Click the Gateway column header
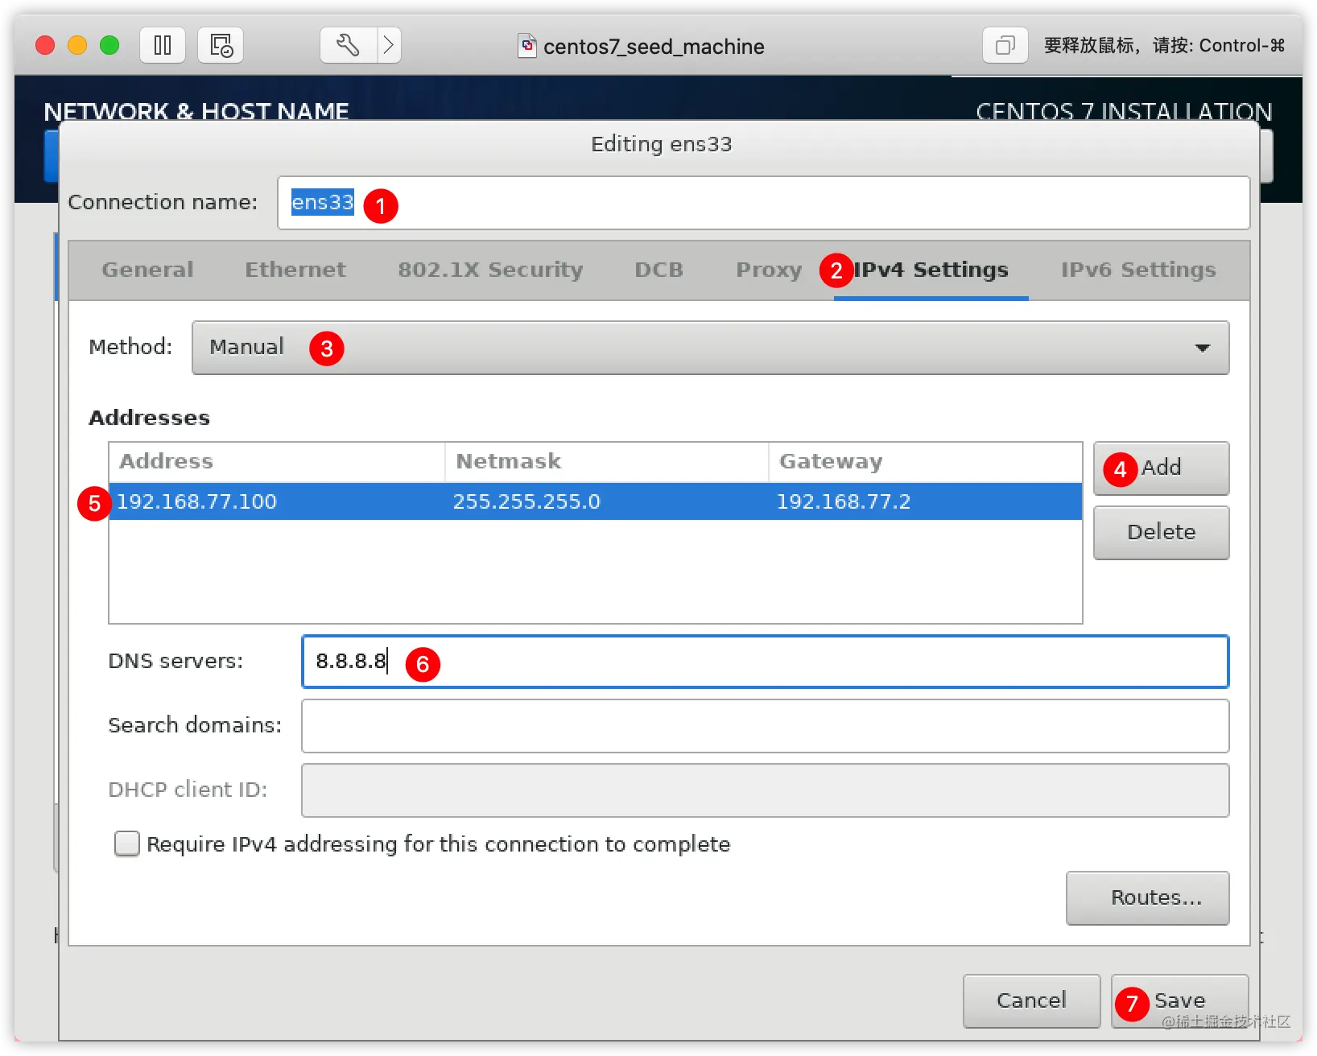The width and height of the screenshot is (1317, 1056). click(926, 462)
